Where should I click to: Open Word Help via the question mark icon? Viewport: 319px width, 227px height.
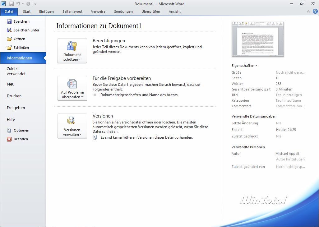pos(315,12)
